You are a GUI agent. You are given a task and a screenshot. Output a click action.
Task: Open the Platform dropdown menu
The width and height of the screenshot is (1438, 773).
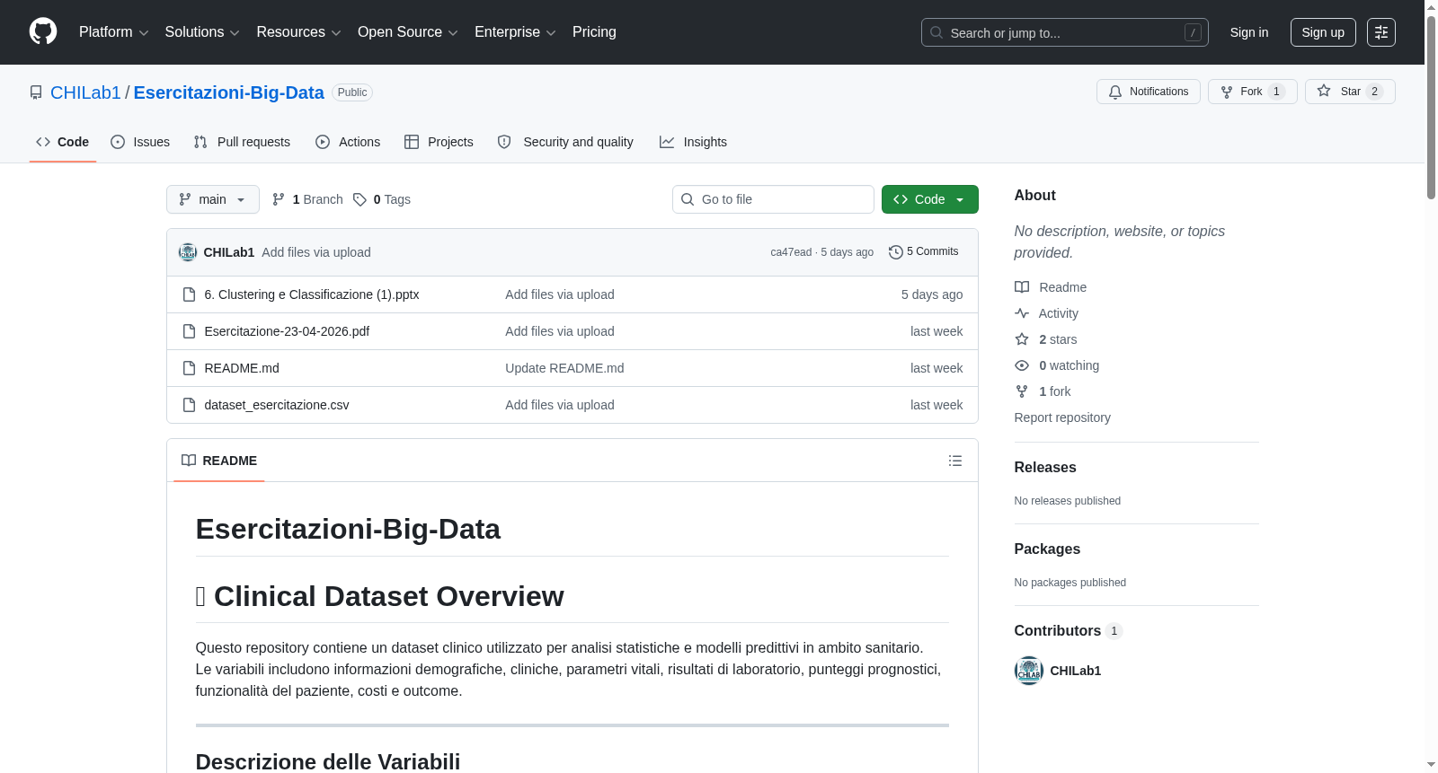(114, 32)
